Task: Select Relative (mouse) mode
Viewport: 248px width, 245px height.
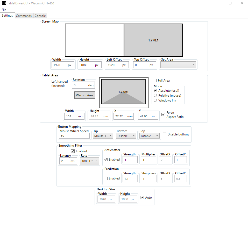Action: [155, 96]
